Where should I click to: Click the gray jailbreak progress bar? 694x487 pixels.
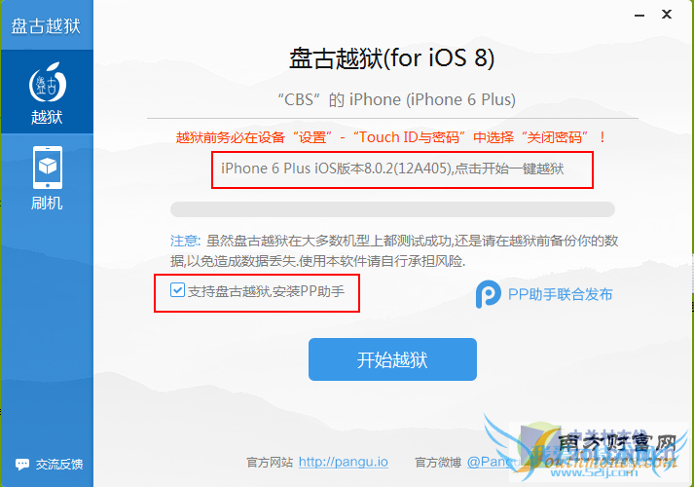(392, 209)
